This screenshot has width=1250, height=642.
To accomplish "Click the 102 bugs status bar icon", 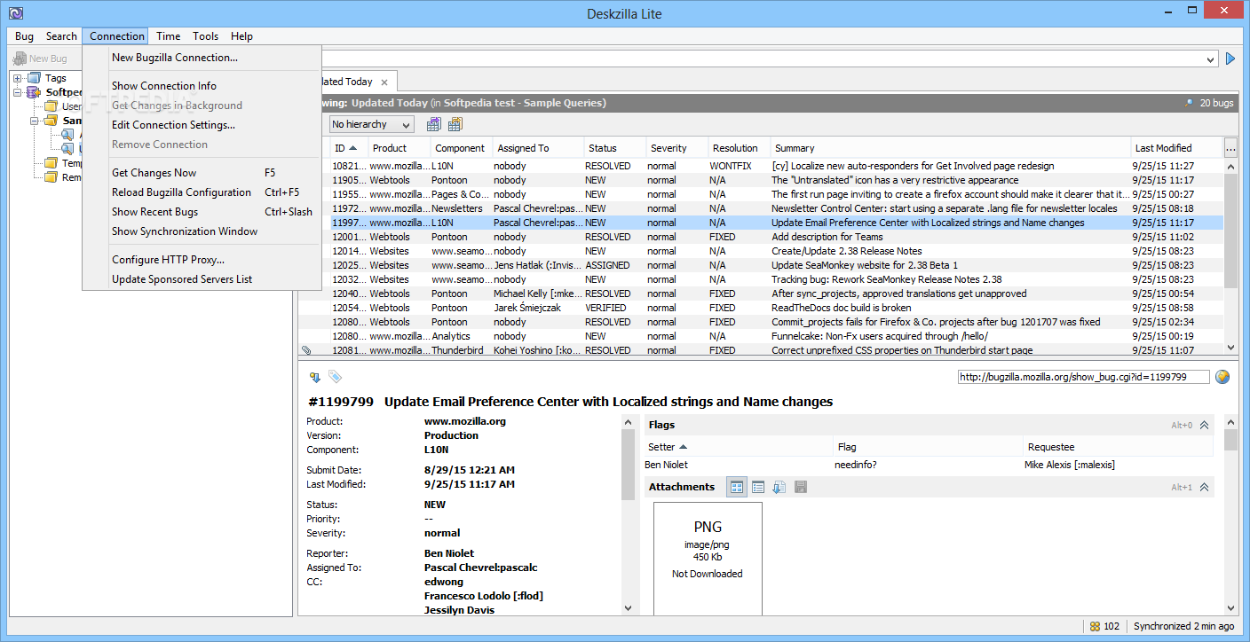I will (1096, 627).
